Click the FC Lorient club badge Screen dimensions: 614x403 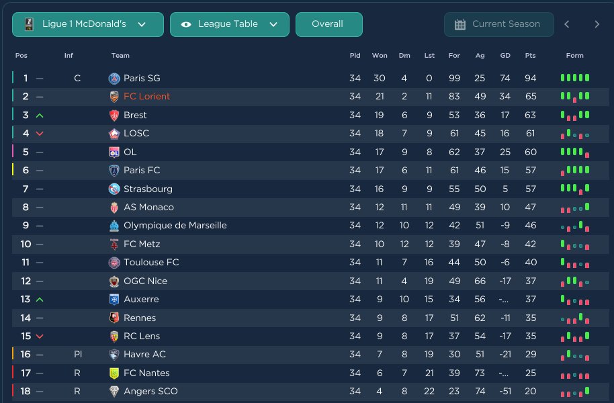tap(114, 97)
